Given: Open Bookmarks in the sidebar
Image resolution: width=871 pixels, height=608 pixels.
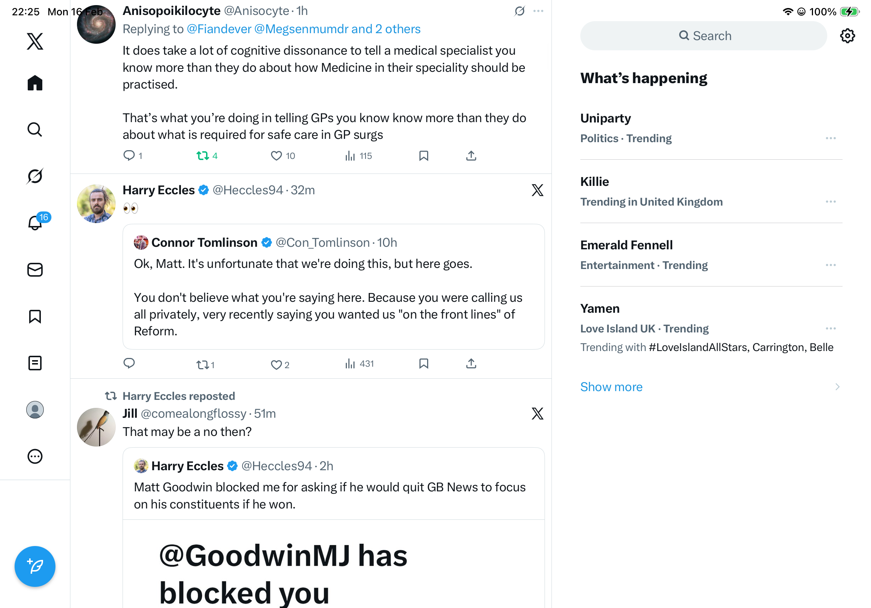Looking at the screenshot, I should 35,316.
